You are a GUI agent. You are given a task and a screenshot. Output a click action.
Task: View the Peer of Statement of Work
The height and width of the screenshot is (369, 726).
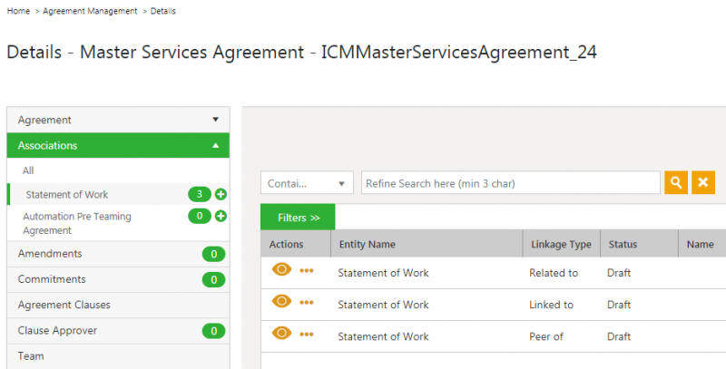(x=281, y=334)
